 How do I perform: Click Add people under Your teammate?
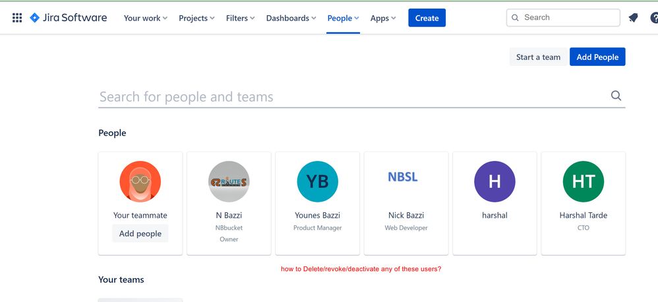tap(140, 233)
